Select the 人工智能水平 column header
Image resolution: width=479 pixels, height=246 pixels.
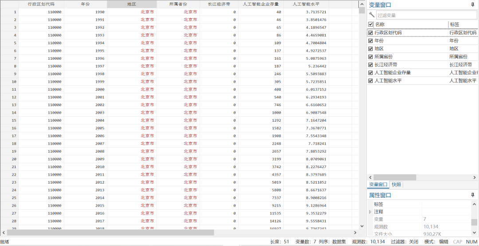306,4
